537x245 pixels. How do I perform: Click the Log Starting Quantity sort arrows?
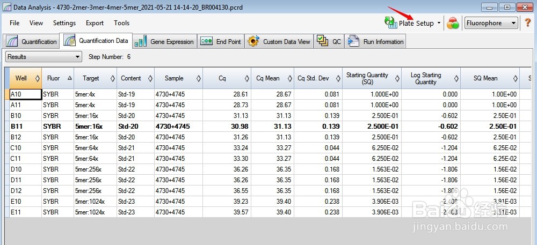pos(456,79)
